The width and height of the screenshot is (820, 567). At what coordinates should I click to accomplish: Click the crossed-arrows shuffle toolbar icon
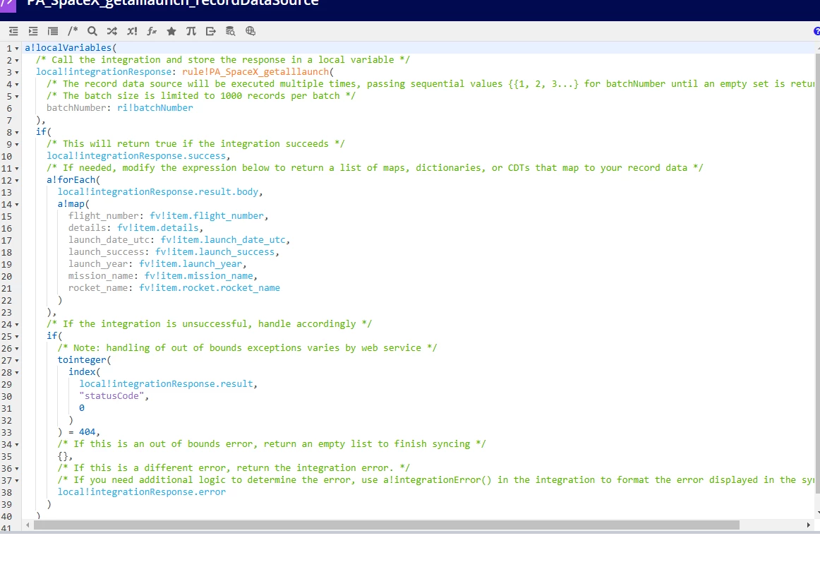112,31
